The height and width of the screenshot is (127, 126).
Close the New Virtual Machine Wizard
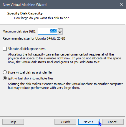click(121, 4)
